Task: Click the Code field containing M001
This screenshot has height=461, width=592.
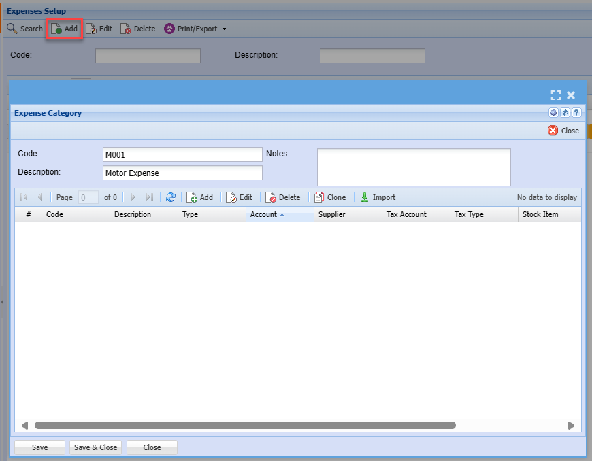Action: coord(182,154)
